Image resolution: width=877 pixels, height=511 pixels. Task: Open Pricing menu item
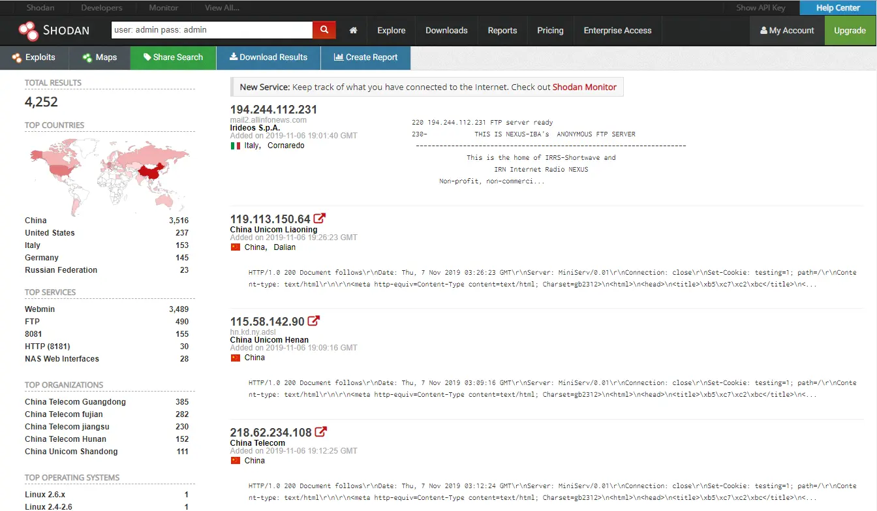(x=550, y=31)
